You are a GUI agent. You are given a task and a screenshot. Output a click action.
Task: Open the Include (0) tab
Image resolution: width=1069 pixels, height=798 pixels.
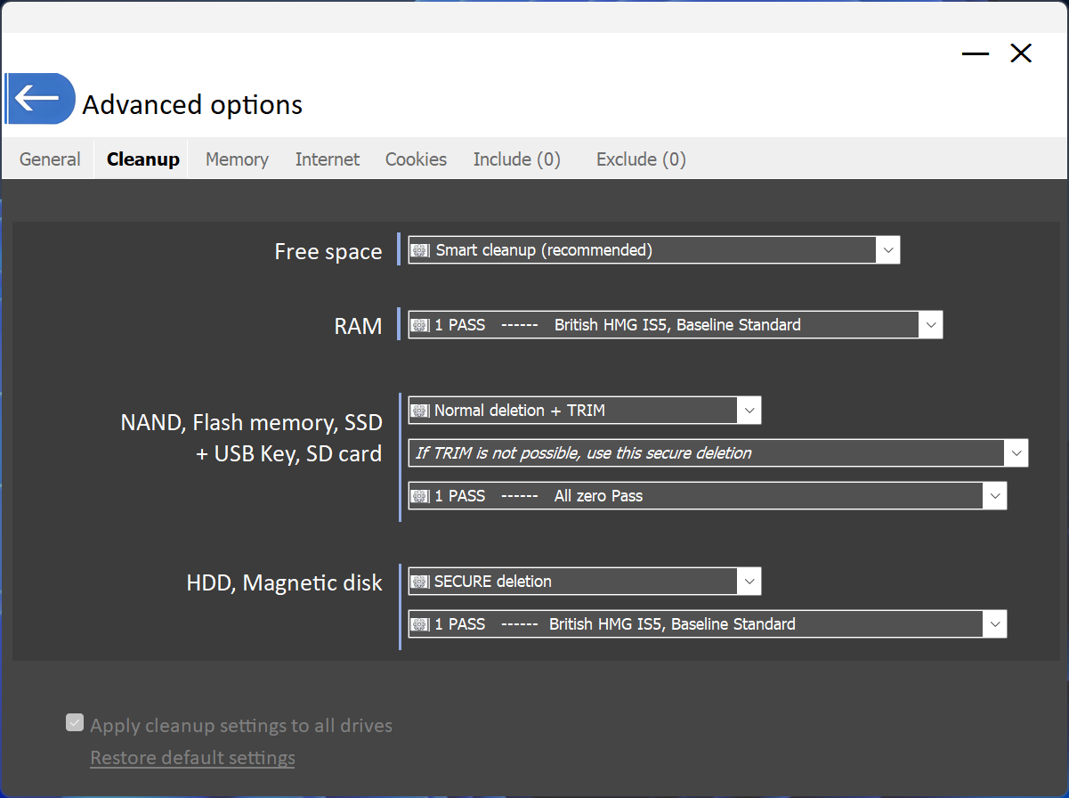pos(516,159)
